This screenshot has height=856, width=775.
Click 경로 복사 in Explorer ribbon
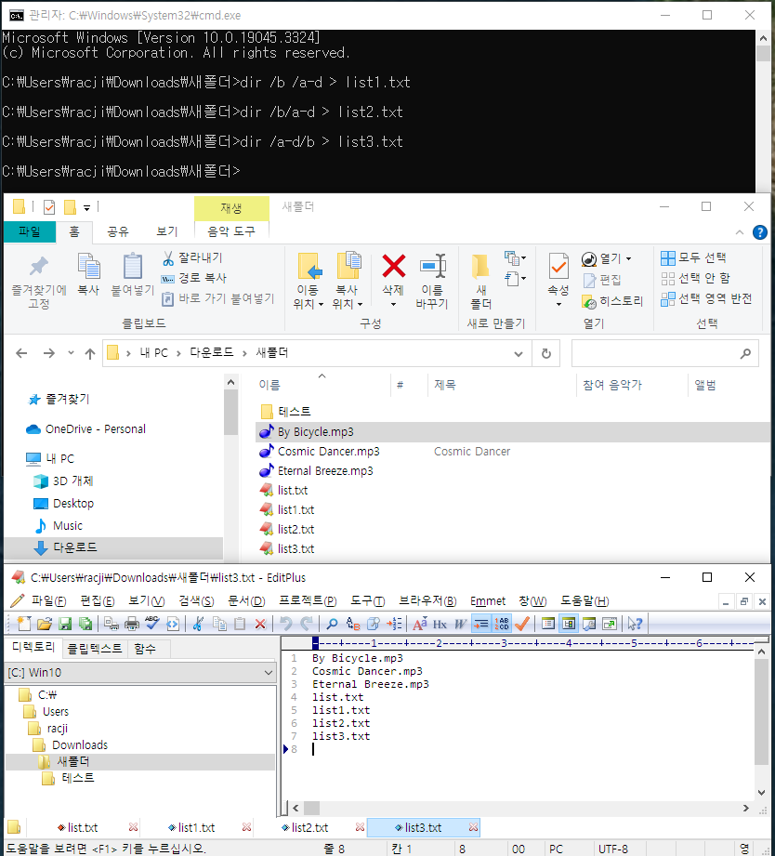tap(194, 278)
